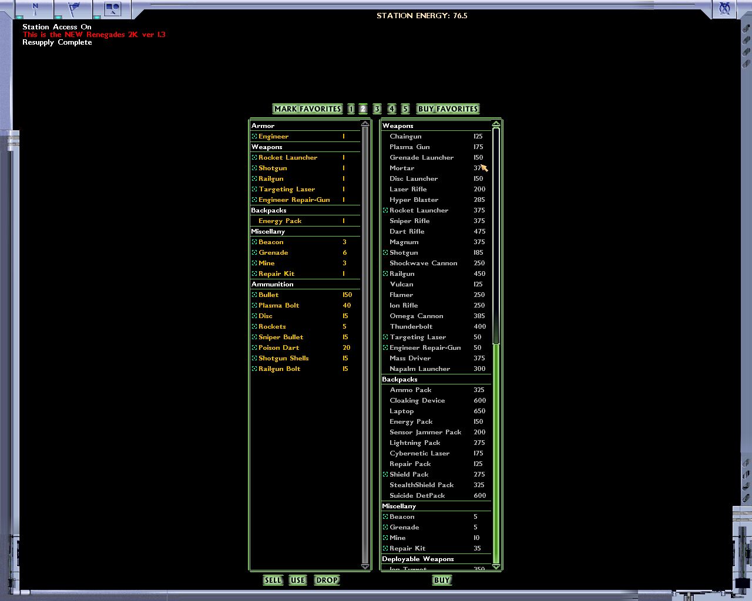752x601 pixels.
Task: Open the shapes inventory icon in toolbar
Action: click(112, 9)
